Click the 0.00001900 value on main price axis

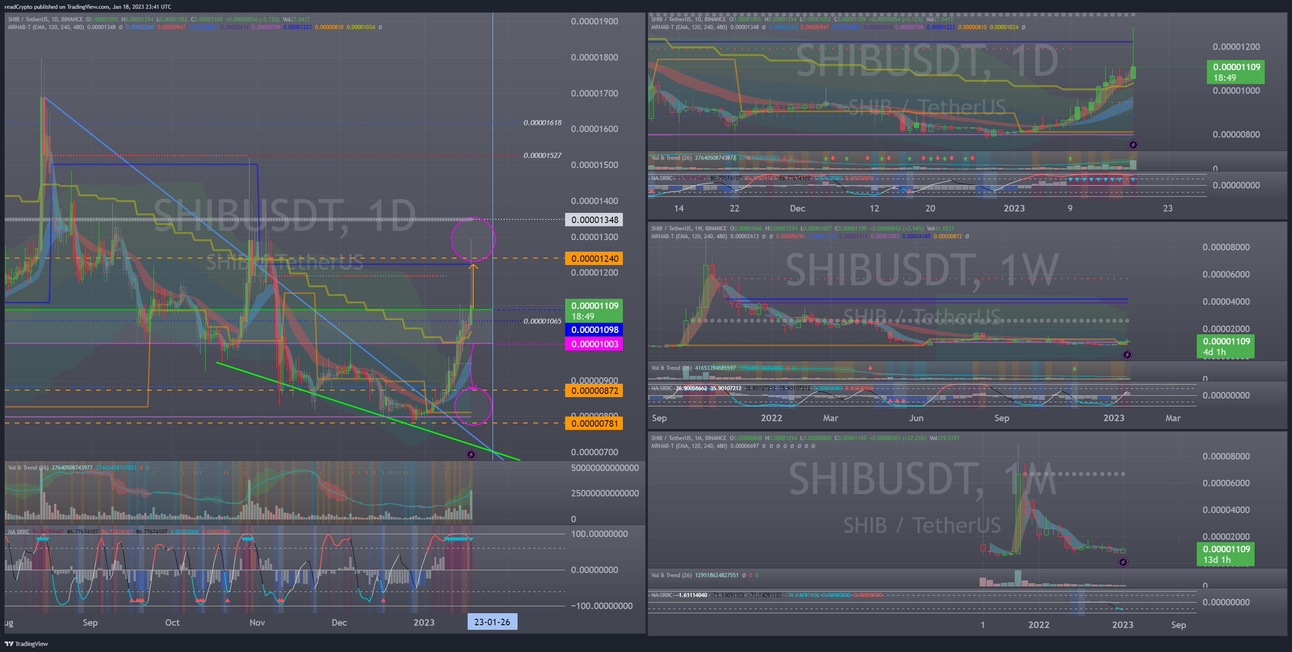click(x=594, y=22)
